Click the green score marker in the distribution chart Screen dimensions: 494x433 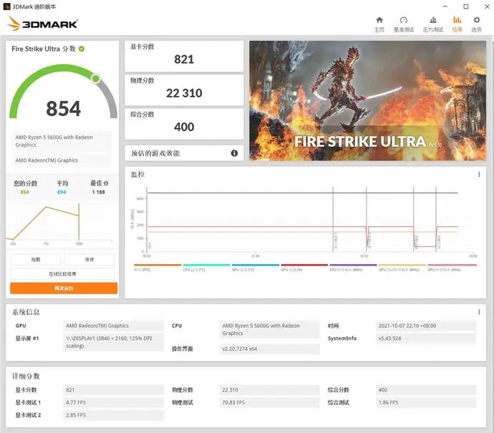coord(79,222)
